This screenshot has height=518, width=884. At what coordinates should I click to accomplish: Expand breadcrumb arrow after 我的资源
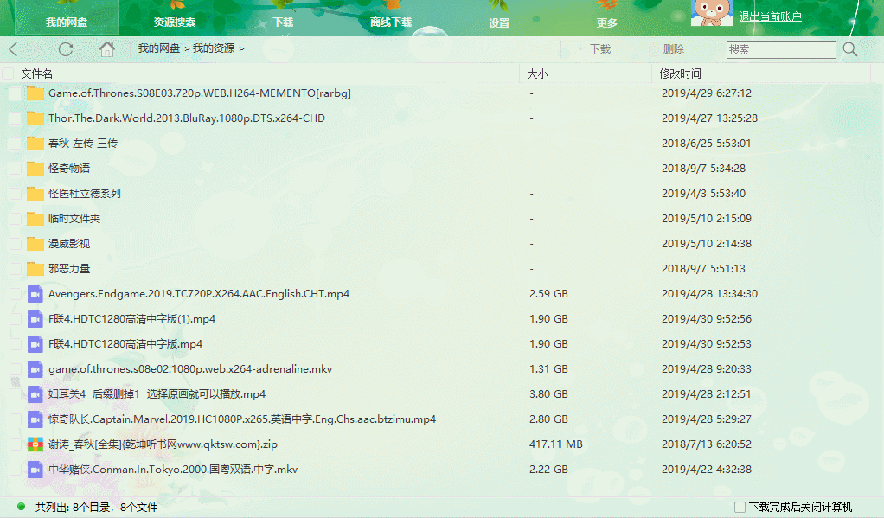[241, 49]
